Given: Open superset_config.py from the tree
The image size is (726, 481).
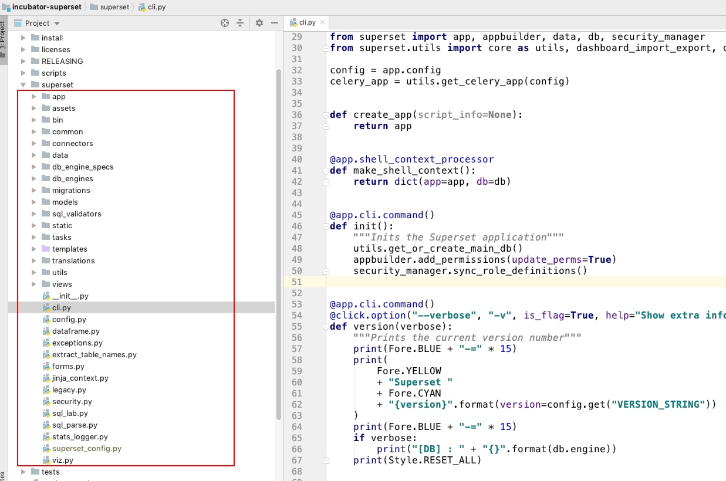Looking at the screenshot, I should coord(86,448).
